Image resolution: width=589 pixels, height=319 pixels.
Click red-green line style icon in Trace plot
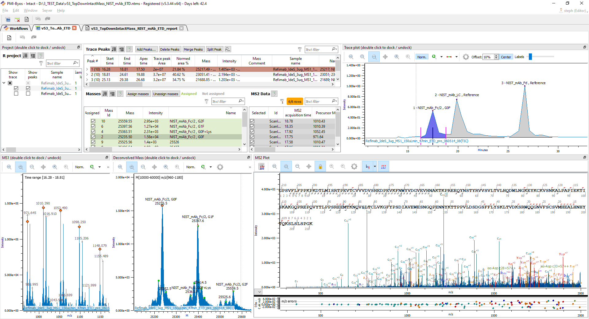pos(449,57)
